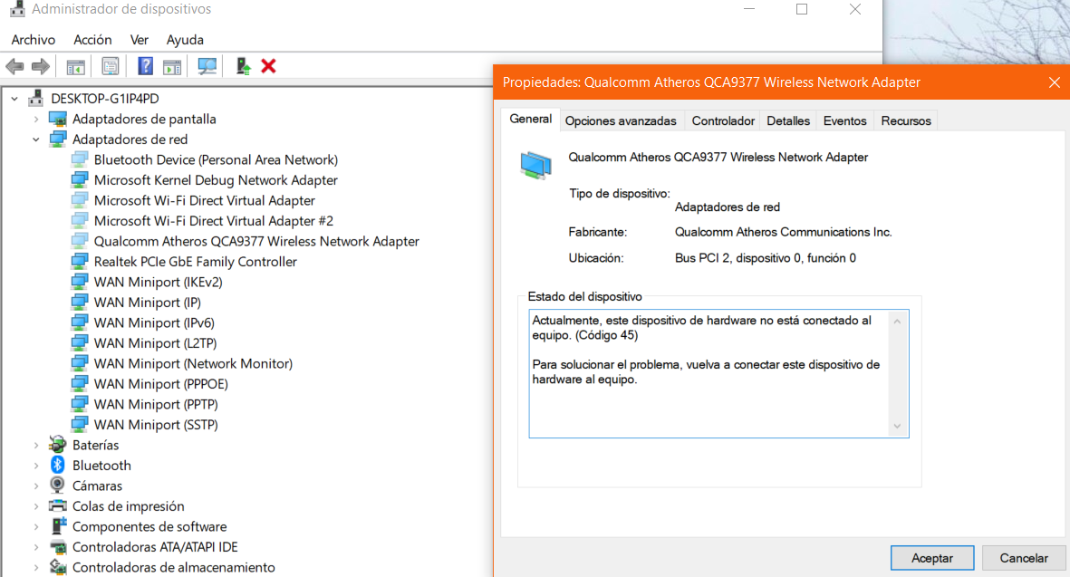Image resolution: width=1070 pixels, height=577 pixels.
Task: Select WAN Miniport (IPv6) icon
Action: (x=80, y=322)
